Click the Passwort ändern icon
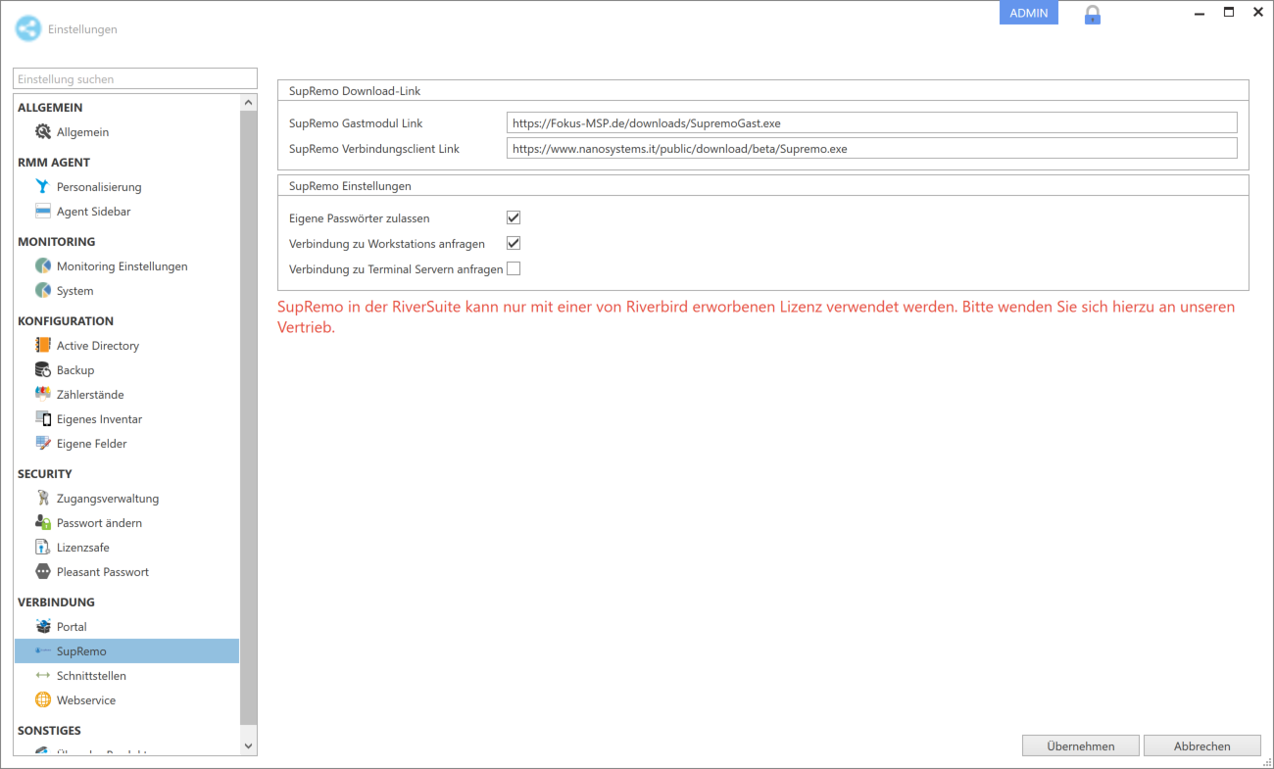 point(43,522)
